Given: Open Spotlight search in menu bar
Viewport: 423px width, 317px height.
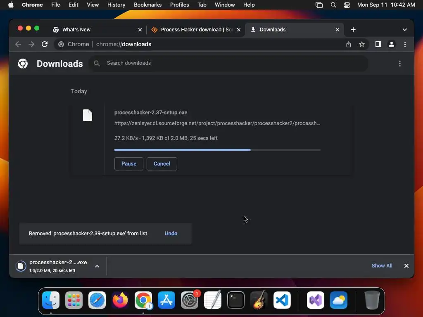Looking at the screenshot, I should [333, 5].
